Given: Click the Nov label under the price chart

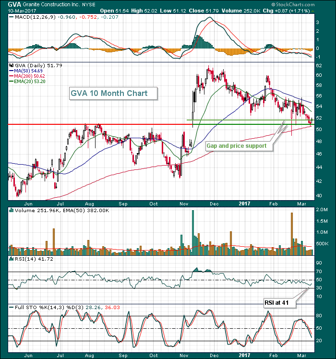Looking at the screenshot, I should point(184,204).
